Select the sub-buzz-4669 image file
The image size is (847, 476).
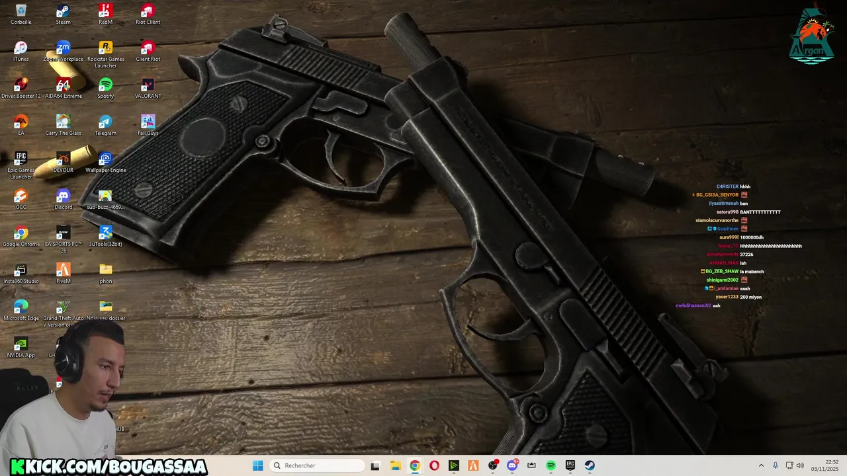pos(105,200)
